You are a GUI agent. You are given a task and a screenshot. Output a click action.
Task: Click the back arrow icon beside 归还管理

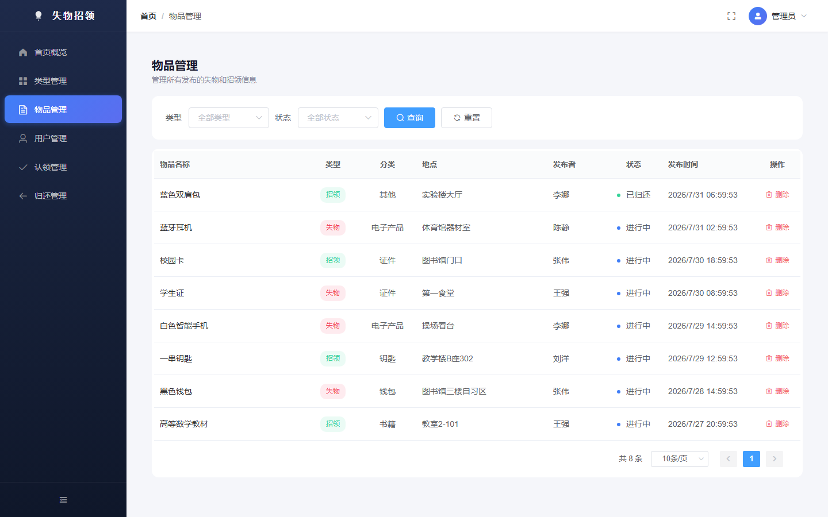(x=23, y=196)
